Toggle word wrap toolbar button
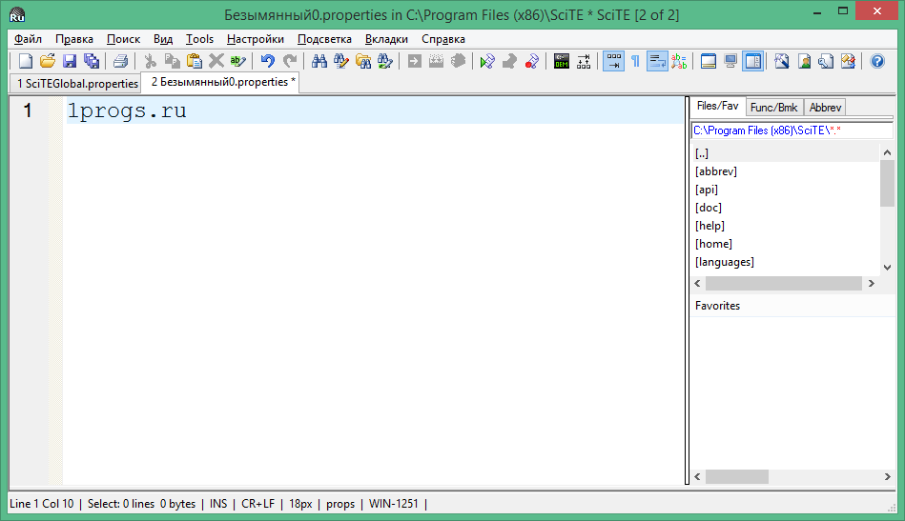The width and height of the screenshot is (905, 521). 657,61
